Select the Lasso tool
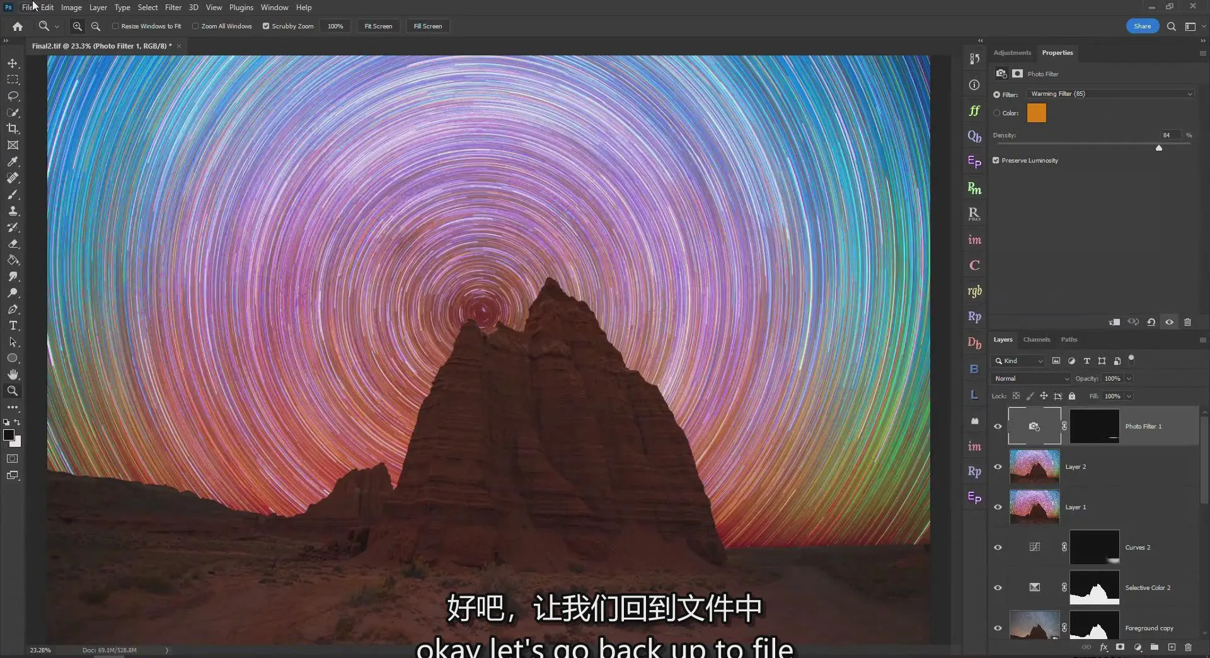Viewport: 1210px width, 658px height. (x=13, y=96)
